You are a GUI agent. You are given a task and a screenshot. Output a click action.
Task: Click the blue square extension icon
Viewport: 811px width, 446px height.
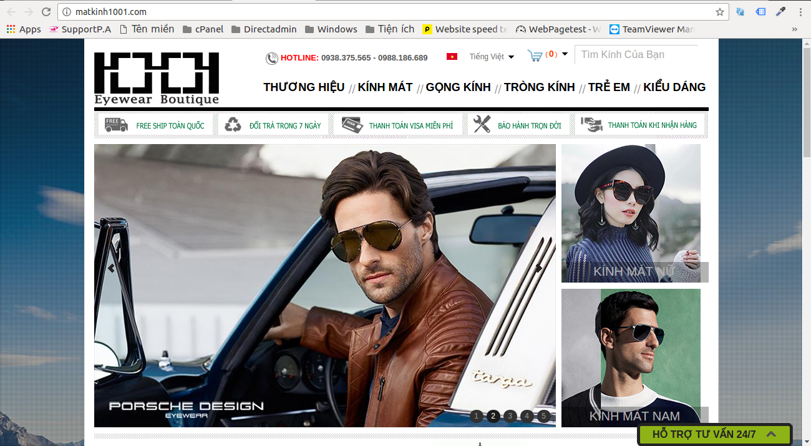pos(760,12)
